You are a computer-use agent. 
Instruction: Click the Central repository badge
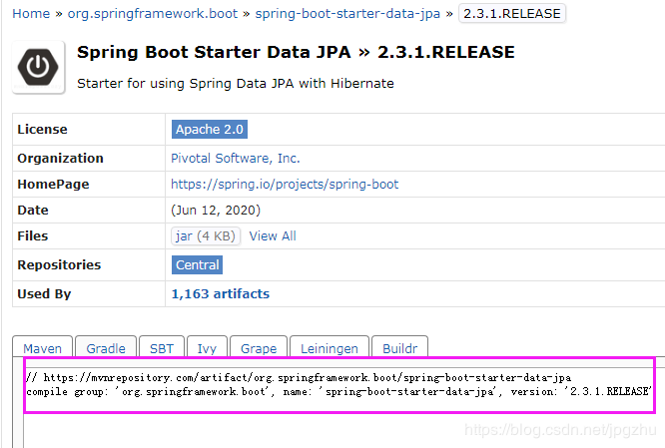[x=197, y=264]
